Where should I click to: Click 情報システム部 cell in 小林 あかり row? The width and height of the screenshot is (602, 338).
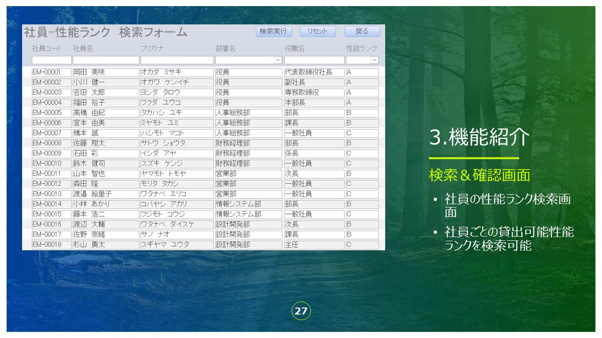click(248, 204)
